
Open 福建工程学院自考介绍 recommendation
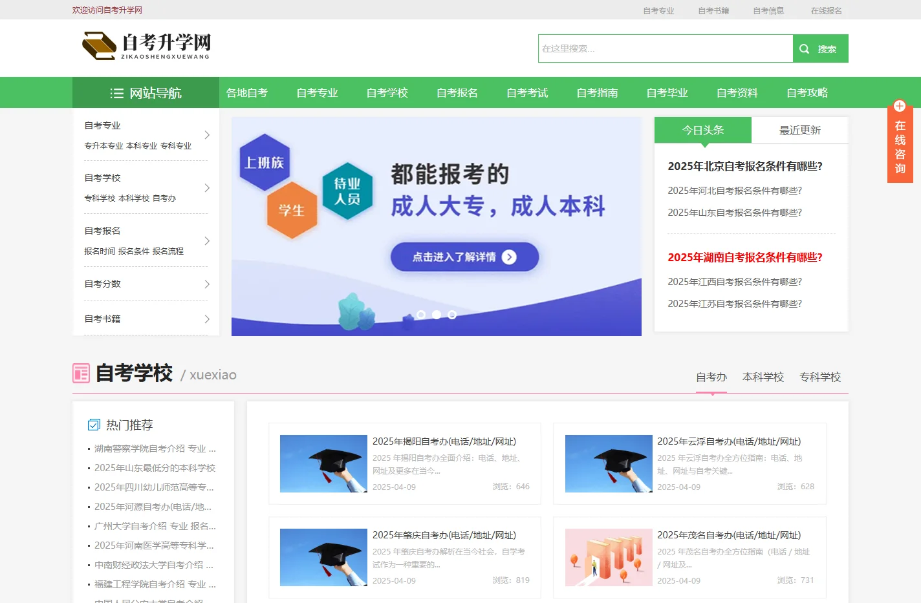155,584
